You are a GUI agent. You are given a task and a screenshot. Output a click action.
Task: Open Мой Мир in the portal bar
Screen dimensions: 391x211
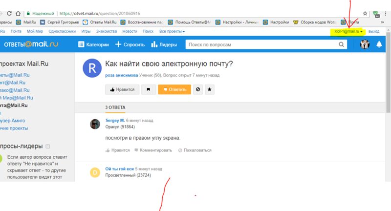pyautogui.click(x=35, y=31)
